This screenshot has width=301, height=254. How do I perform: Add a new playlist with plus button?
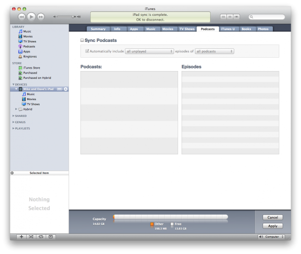coord(22,237)
